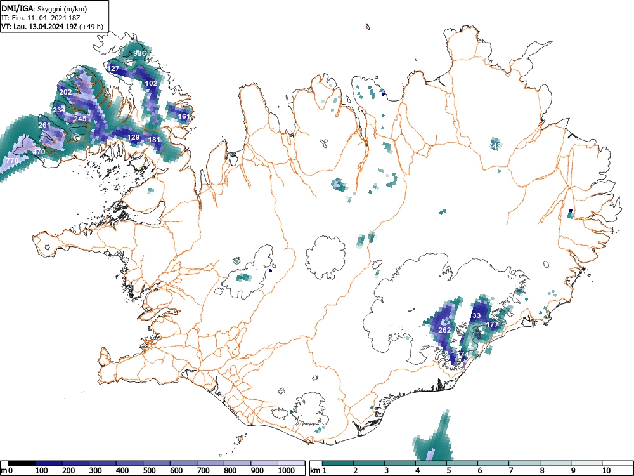Click the '700' tick label in meter legend
This screenshot has height=476, width=634.
click(204, 471)
